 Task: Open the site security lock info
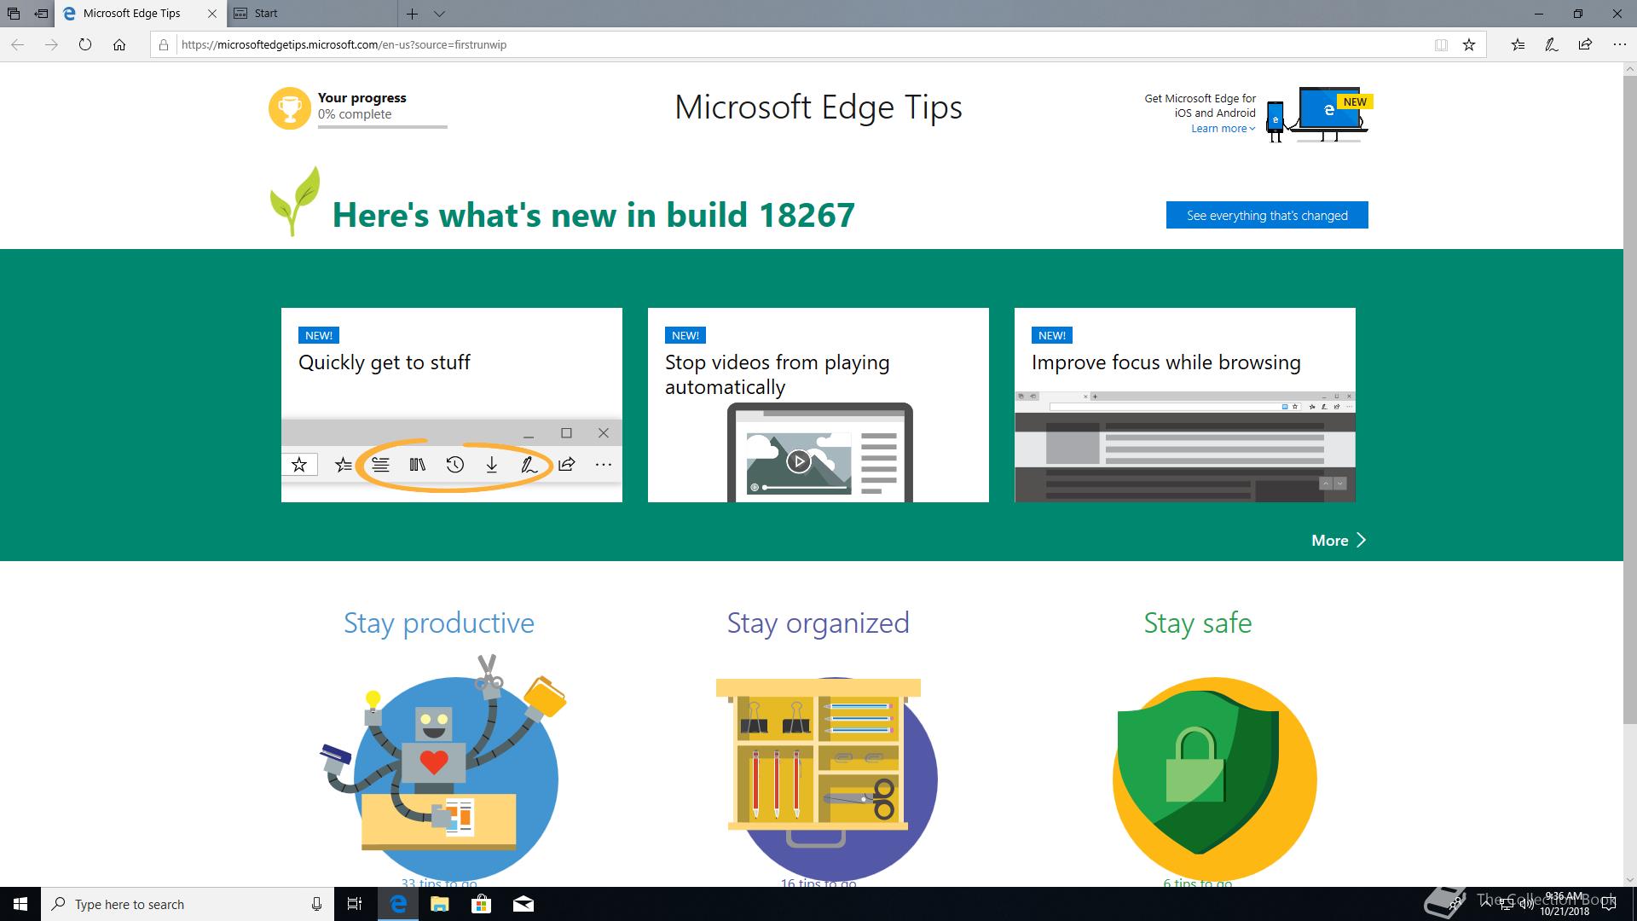point(164,45)
